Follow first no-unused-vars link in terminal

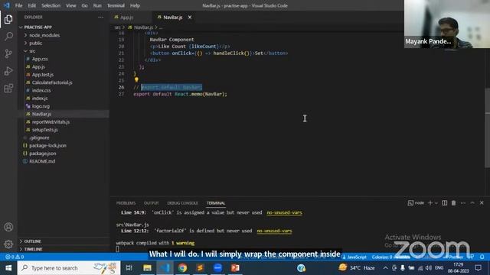(284, 212)
